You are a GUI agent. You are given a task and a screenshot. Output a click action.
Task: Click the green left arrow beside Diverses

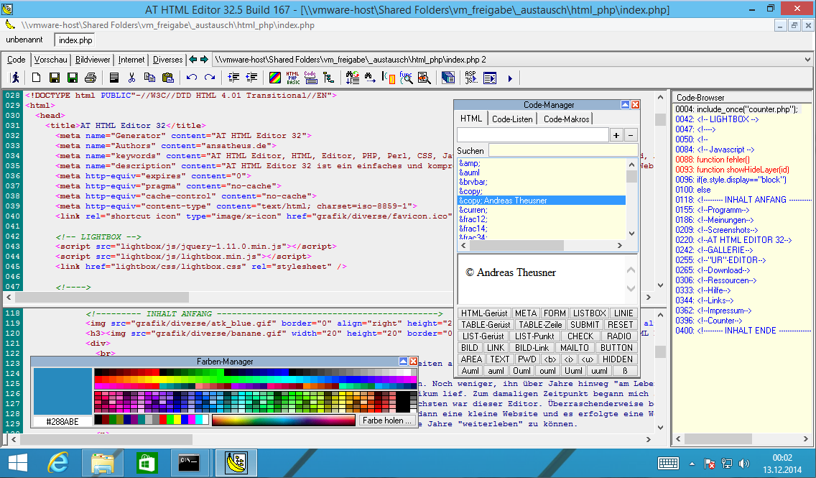[x=193, y=60]
